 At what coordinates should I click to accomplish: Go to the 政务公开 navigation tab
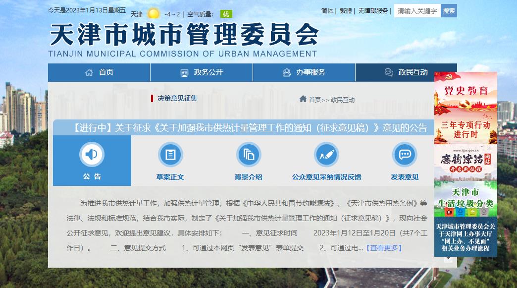202,72
